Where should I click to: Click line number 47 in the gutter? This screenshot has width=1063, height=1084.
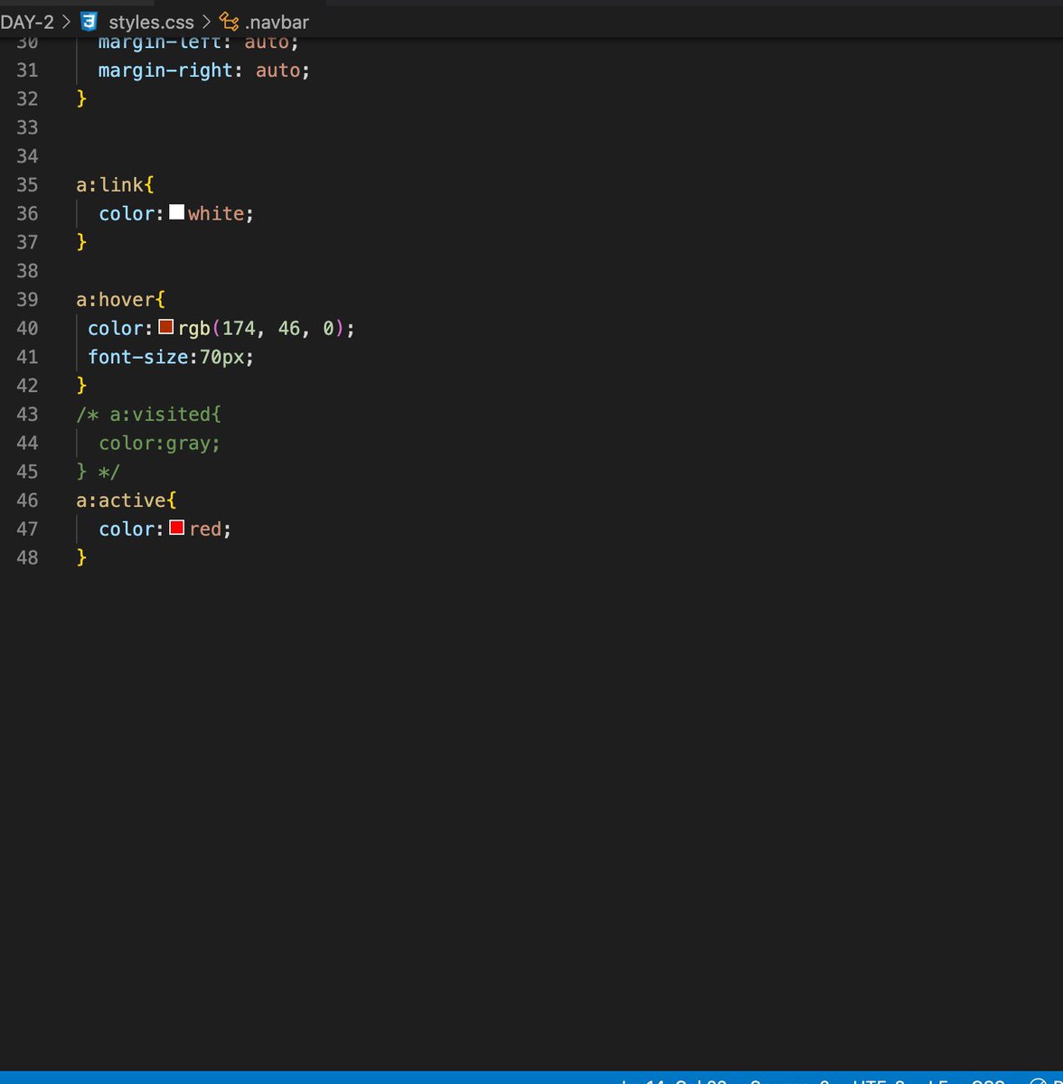[x=28, y=528]
